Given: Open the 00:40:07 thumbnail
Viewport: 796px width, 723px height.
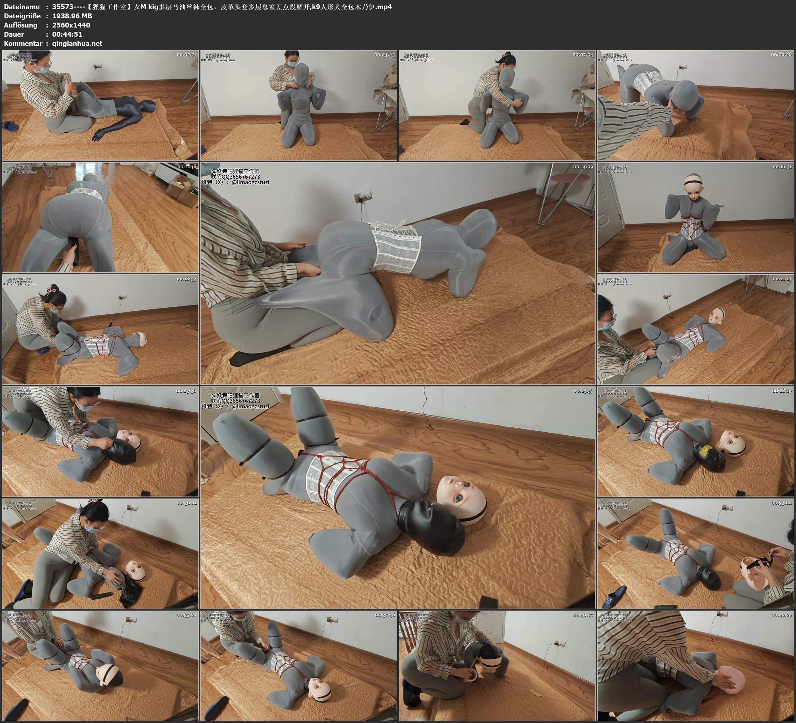Looking at the screenshot, I should pos(497,666).
